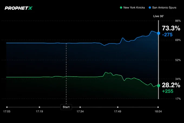Click the 73.3% Spurs probability value
This screenshot has width=184, height=123.
click(x=171, y=28)
